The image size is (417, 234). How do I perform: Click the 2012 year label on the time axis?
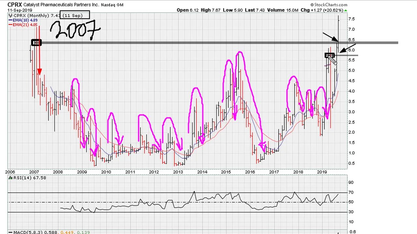pyautogui.click(x=154, y=172)
